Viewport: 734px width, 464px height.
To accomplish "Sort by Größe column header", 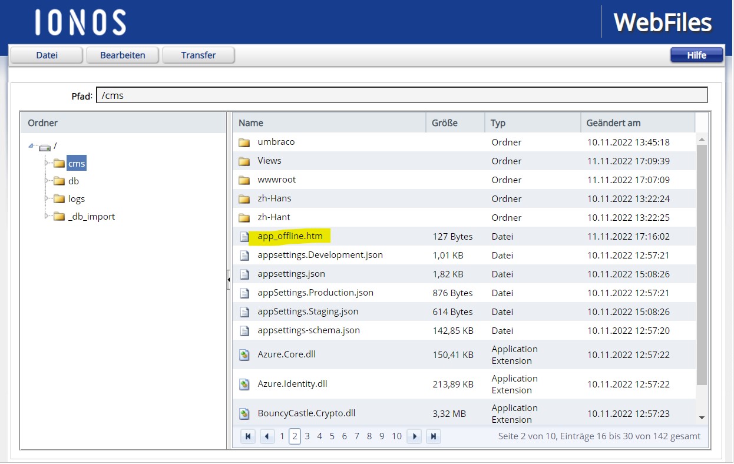I will tap(455, 122).
